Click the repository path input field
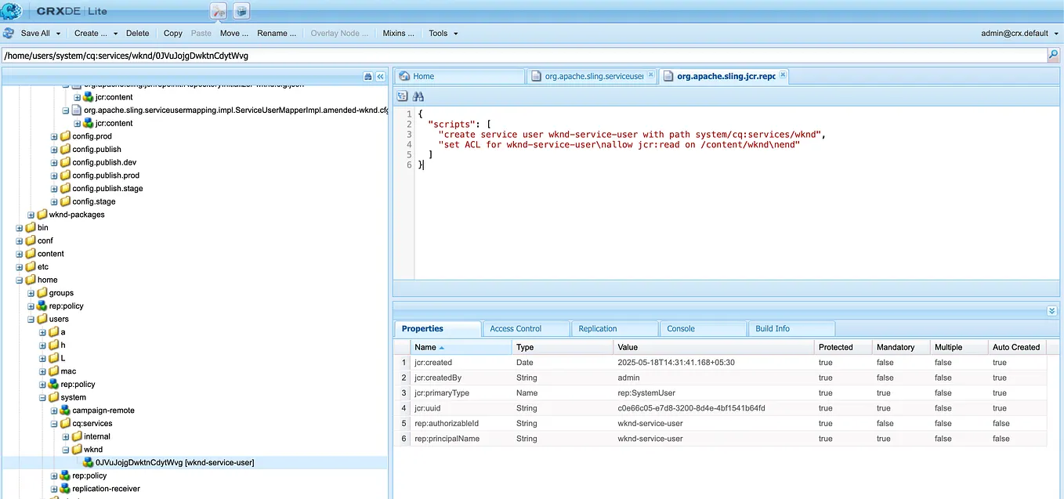Viewport: 1064px width, 499px height. 524,56
